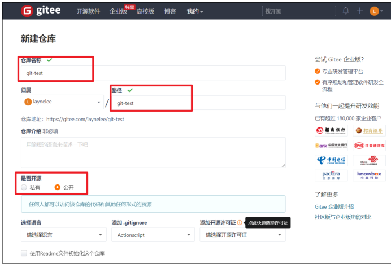This screenshot has height=264, width=391.
Task: Click the 仓库名称 input field
Action: [153, 73]
